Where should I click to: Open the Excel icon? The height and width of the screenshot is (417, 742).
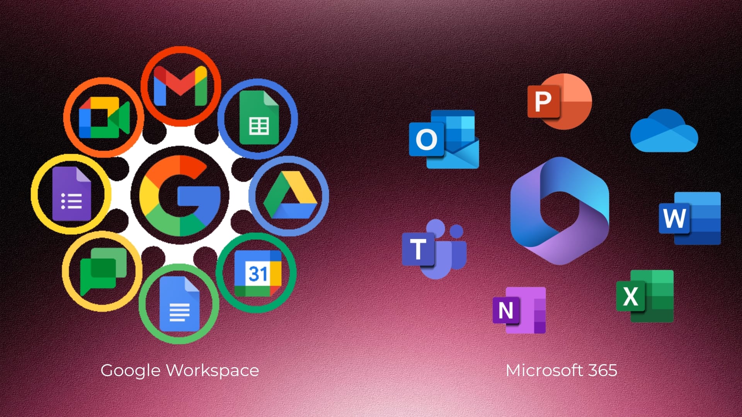[x=645, y=296]
